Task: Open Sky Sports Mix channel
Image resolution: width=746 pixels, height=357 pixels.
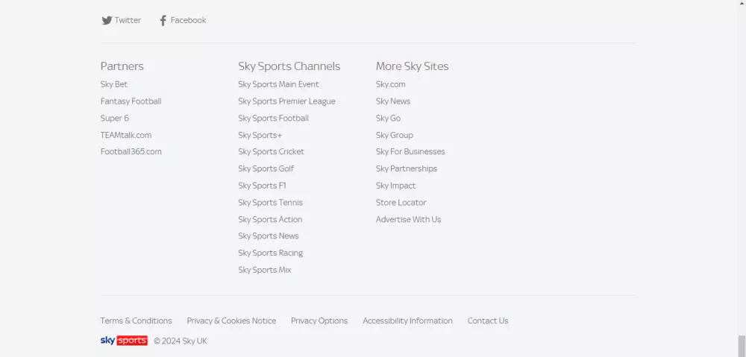Action: [265, 270]
